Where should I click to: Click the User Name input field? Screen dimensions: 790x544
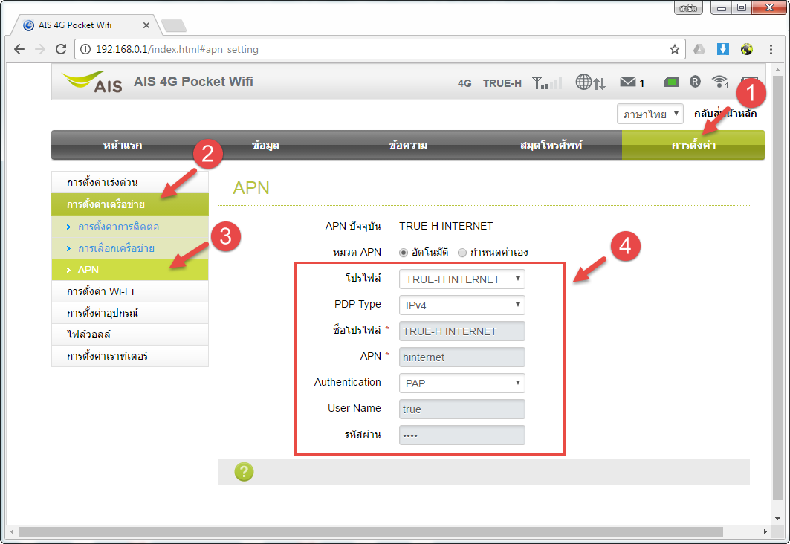pyautogui.click(x=462, y=409)
